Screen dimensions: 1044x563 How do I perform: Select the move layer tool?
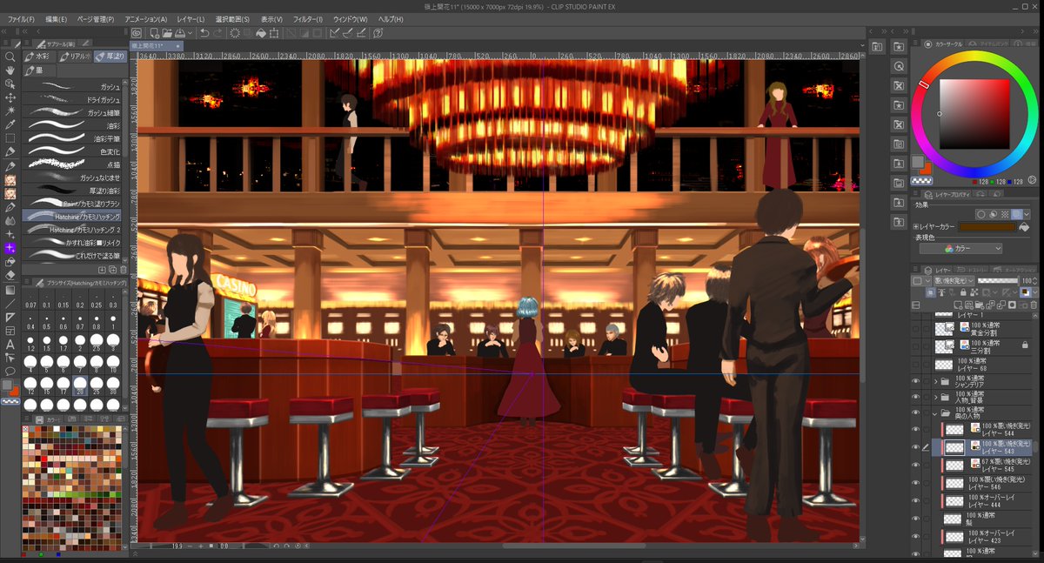pos(10,97)
